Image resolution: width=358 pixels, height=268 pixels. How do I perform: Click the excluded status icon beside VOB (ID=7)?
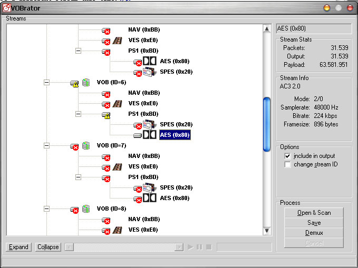[x=74, y=147]
